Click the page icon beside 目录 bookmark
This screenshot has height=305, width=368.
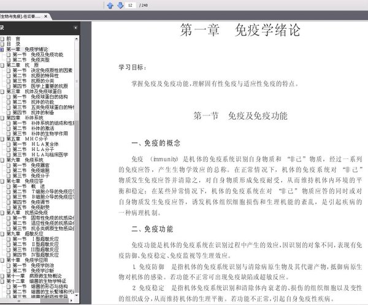pyautogui.click(x=2, y=44)
